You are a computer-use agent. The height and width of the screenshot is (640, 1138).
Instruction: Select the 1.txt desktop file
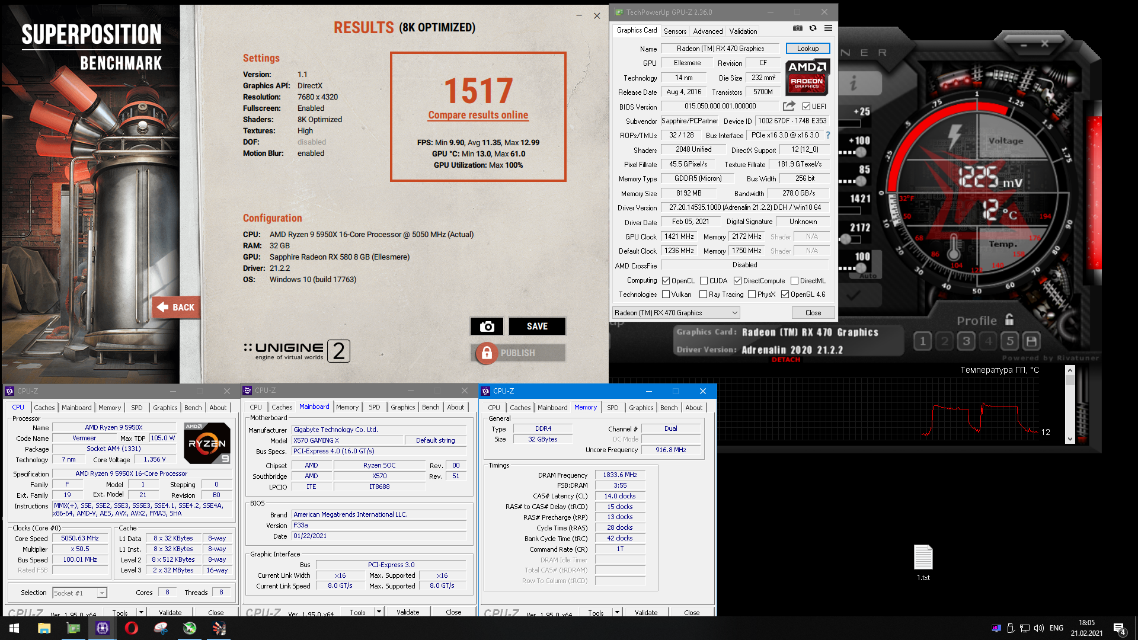(923, 562)
